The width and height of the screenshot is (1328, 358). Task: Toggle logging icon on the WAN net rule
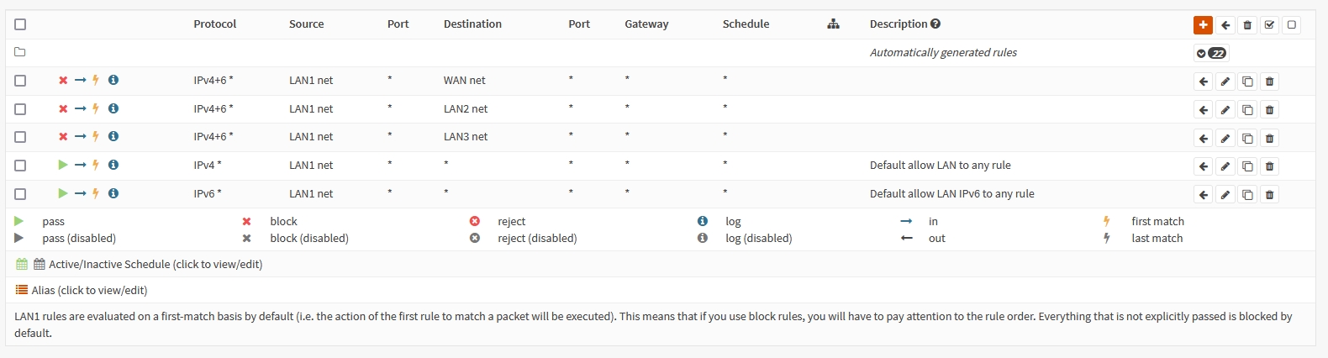[x=113, y=81]
